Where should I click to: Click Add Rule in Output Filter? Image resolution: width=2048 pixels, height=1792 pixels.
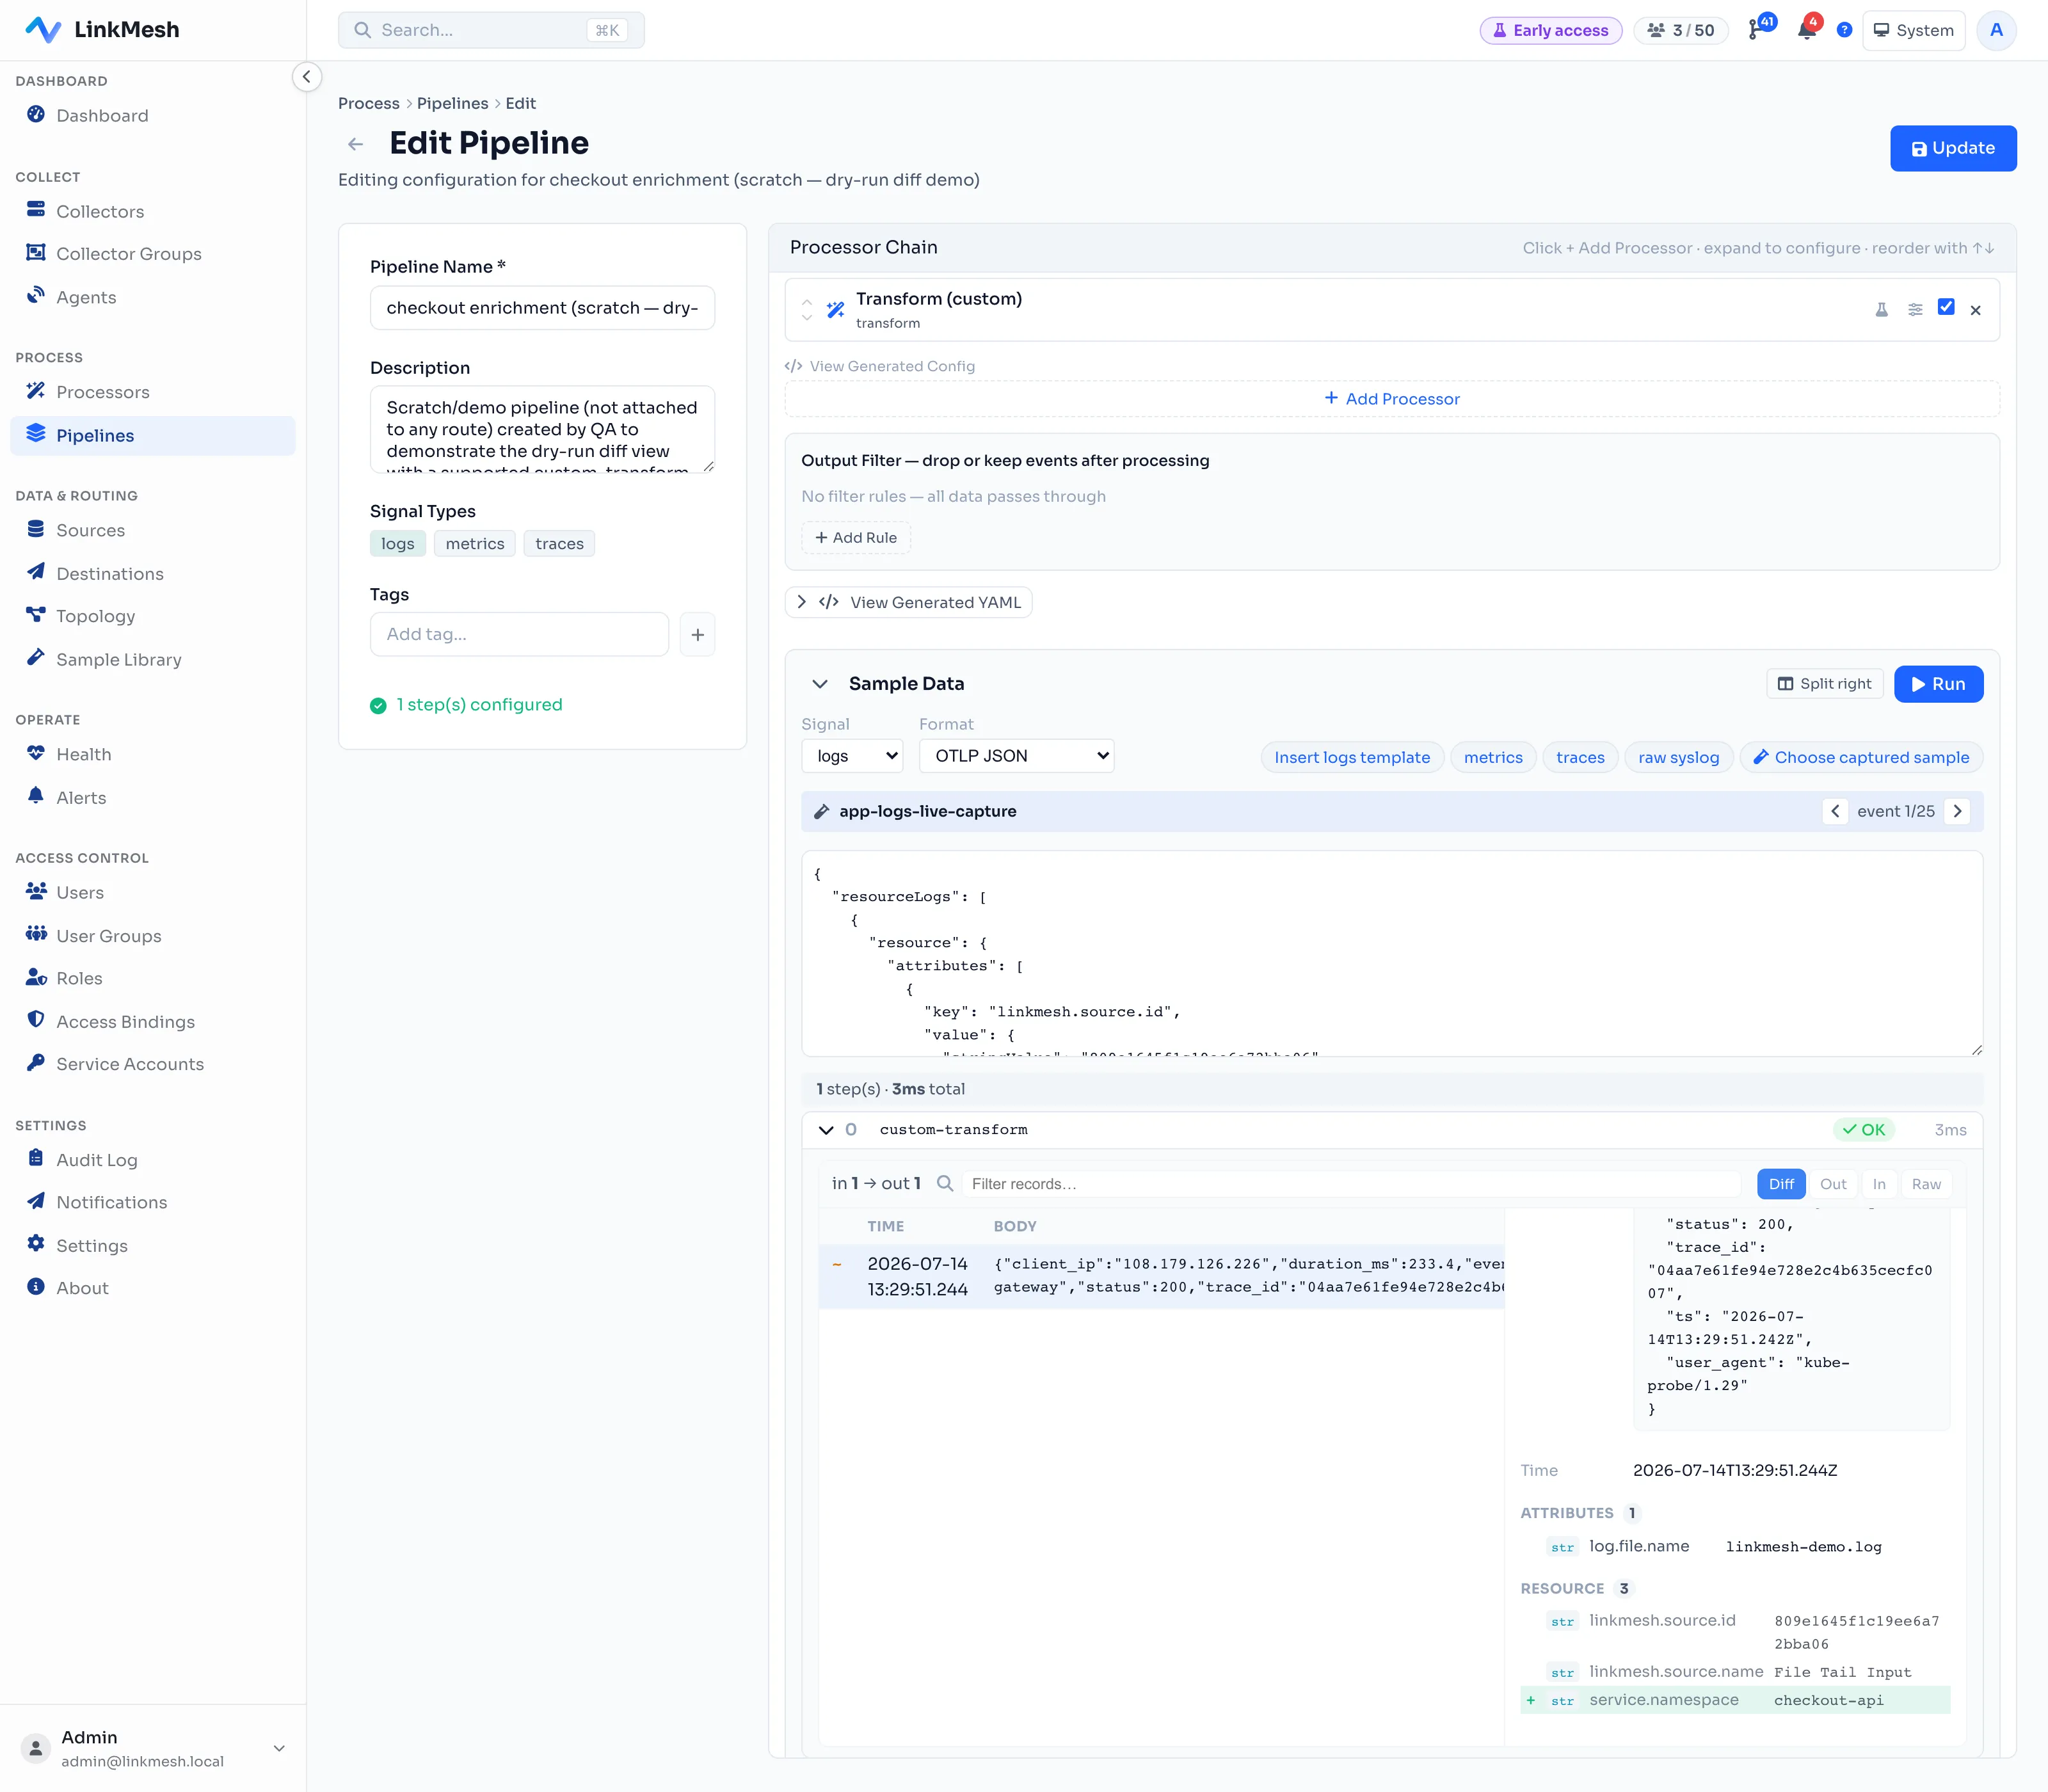pos(856,538)
